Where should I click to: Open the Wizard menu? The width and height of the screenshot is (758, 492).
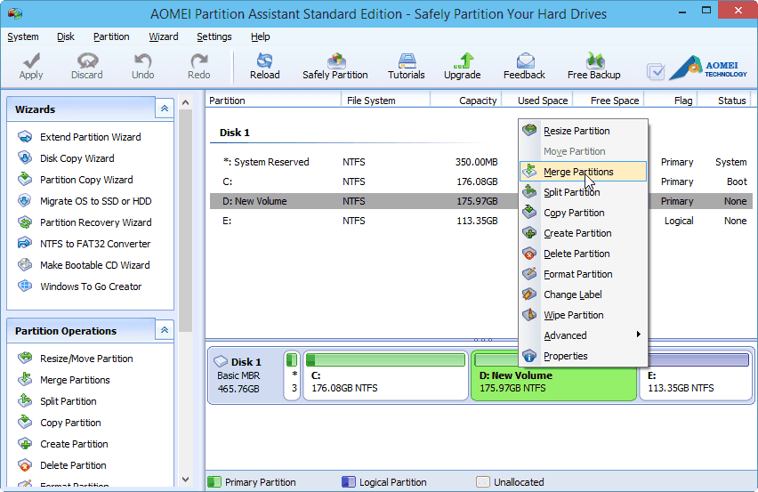(164, 36)
